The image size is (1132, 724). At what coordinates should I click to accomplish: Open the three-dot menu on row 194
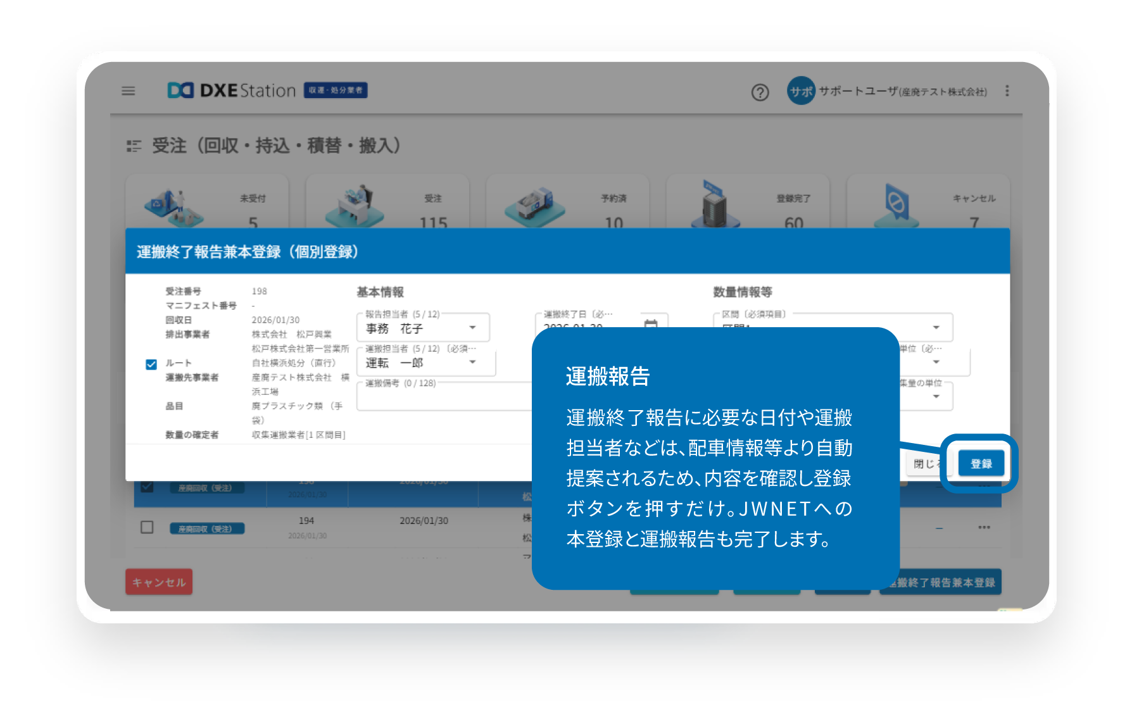coord(984,527)
